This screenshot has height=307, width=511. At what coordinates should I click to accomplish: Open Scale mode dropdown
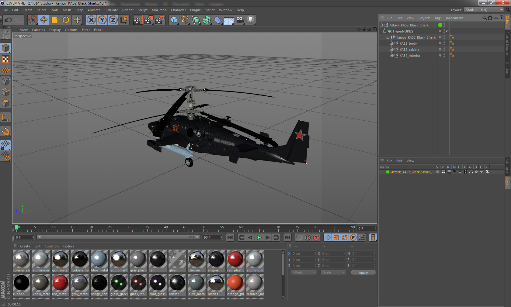[333, 272]
